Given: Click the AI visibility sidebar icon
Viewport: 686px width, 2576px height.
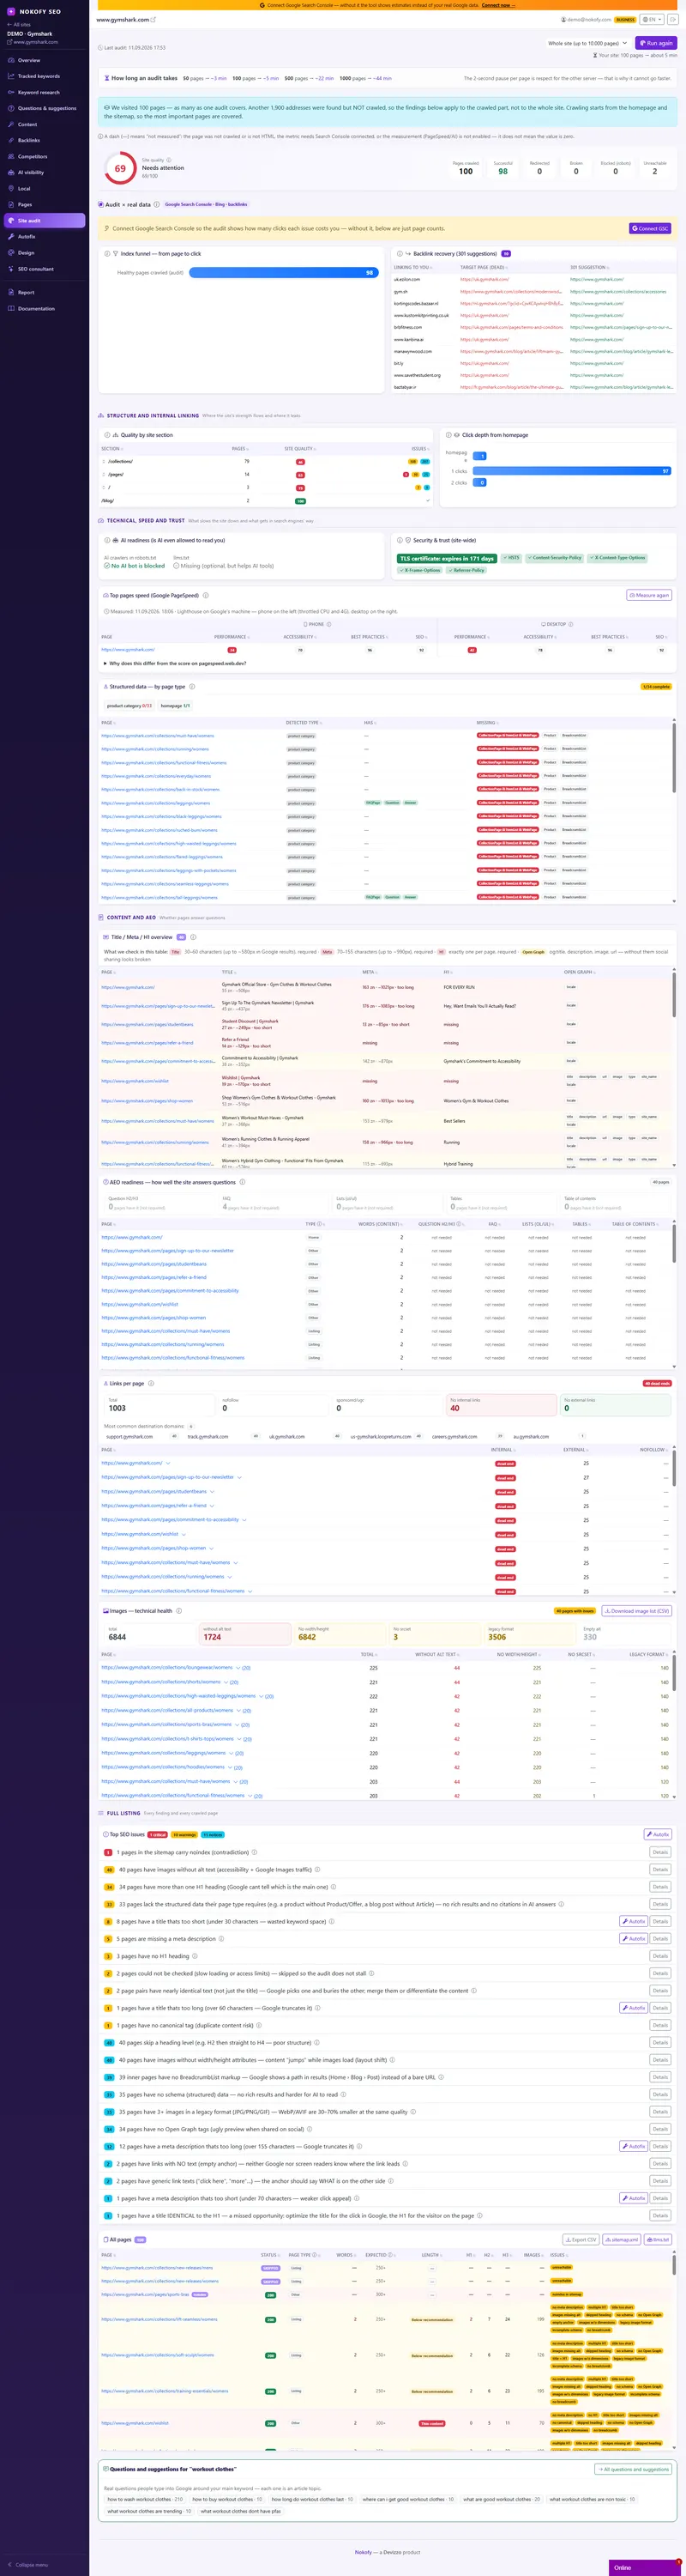Looking at the screenshot, I should tap(10, 172).
